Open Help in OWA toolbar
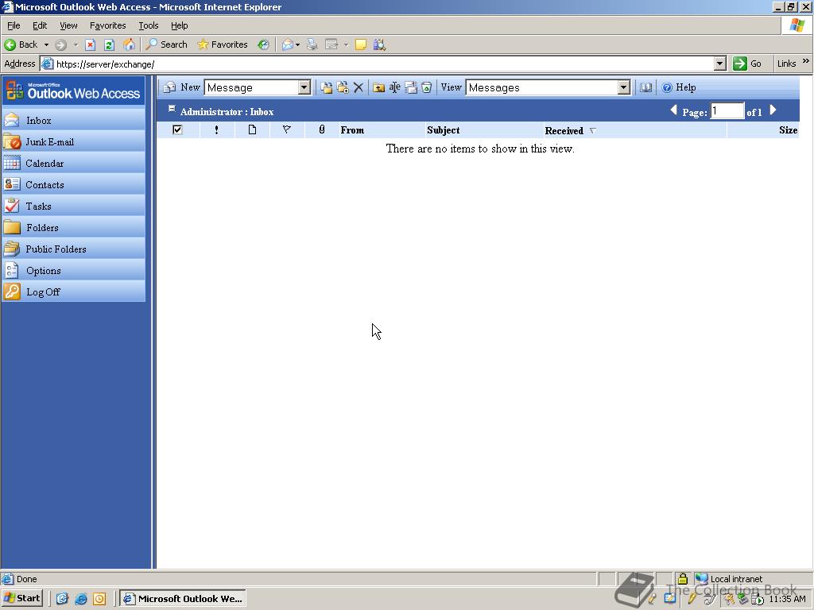This screenshot has width=814, height=610. point(679,87)
